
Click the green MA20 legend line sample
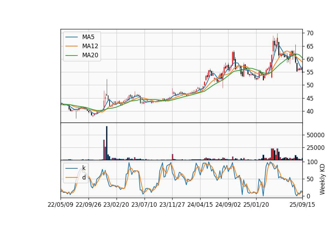coord(71,56)
